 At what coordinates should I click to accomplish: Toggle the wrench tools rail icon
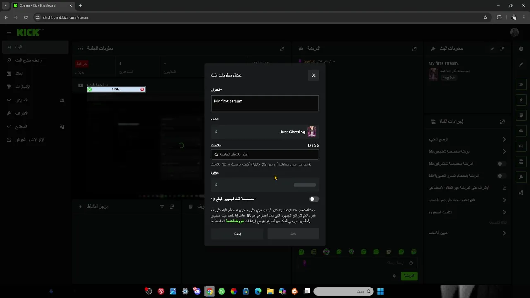pyautogui.click(x=521, y=177)
